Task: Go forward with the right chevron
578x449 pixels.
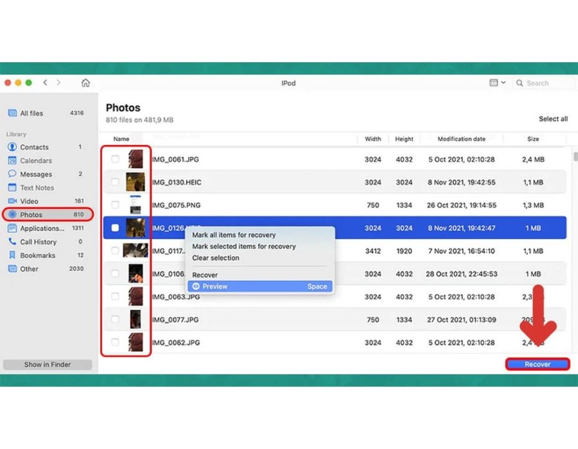Action: 58,83
